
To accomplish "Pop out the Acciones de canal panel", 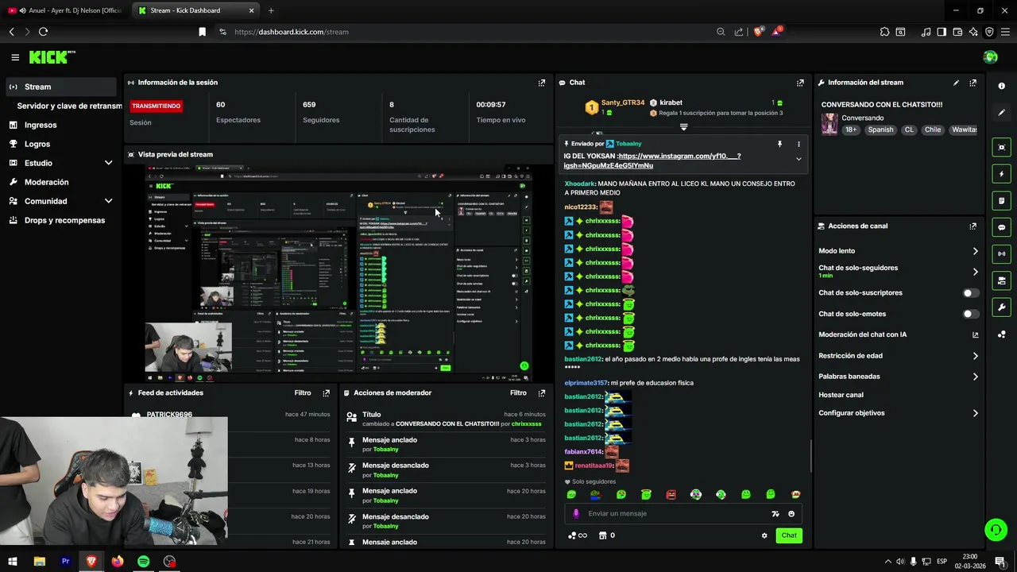I will [x=973, y=226].
